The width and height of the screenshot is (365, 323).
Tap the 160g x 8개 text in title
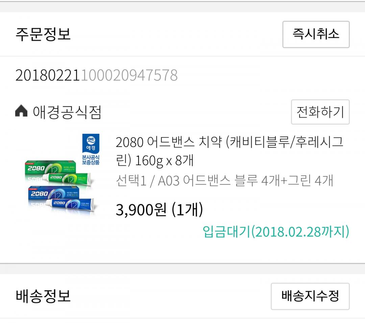(x=164, y=161)
